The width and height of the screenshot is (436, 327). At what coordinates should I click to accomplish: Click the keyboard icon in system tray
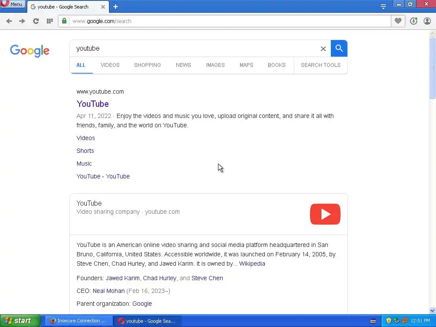point(373,321)
